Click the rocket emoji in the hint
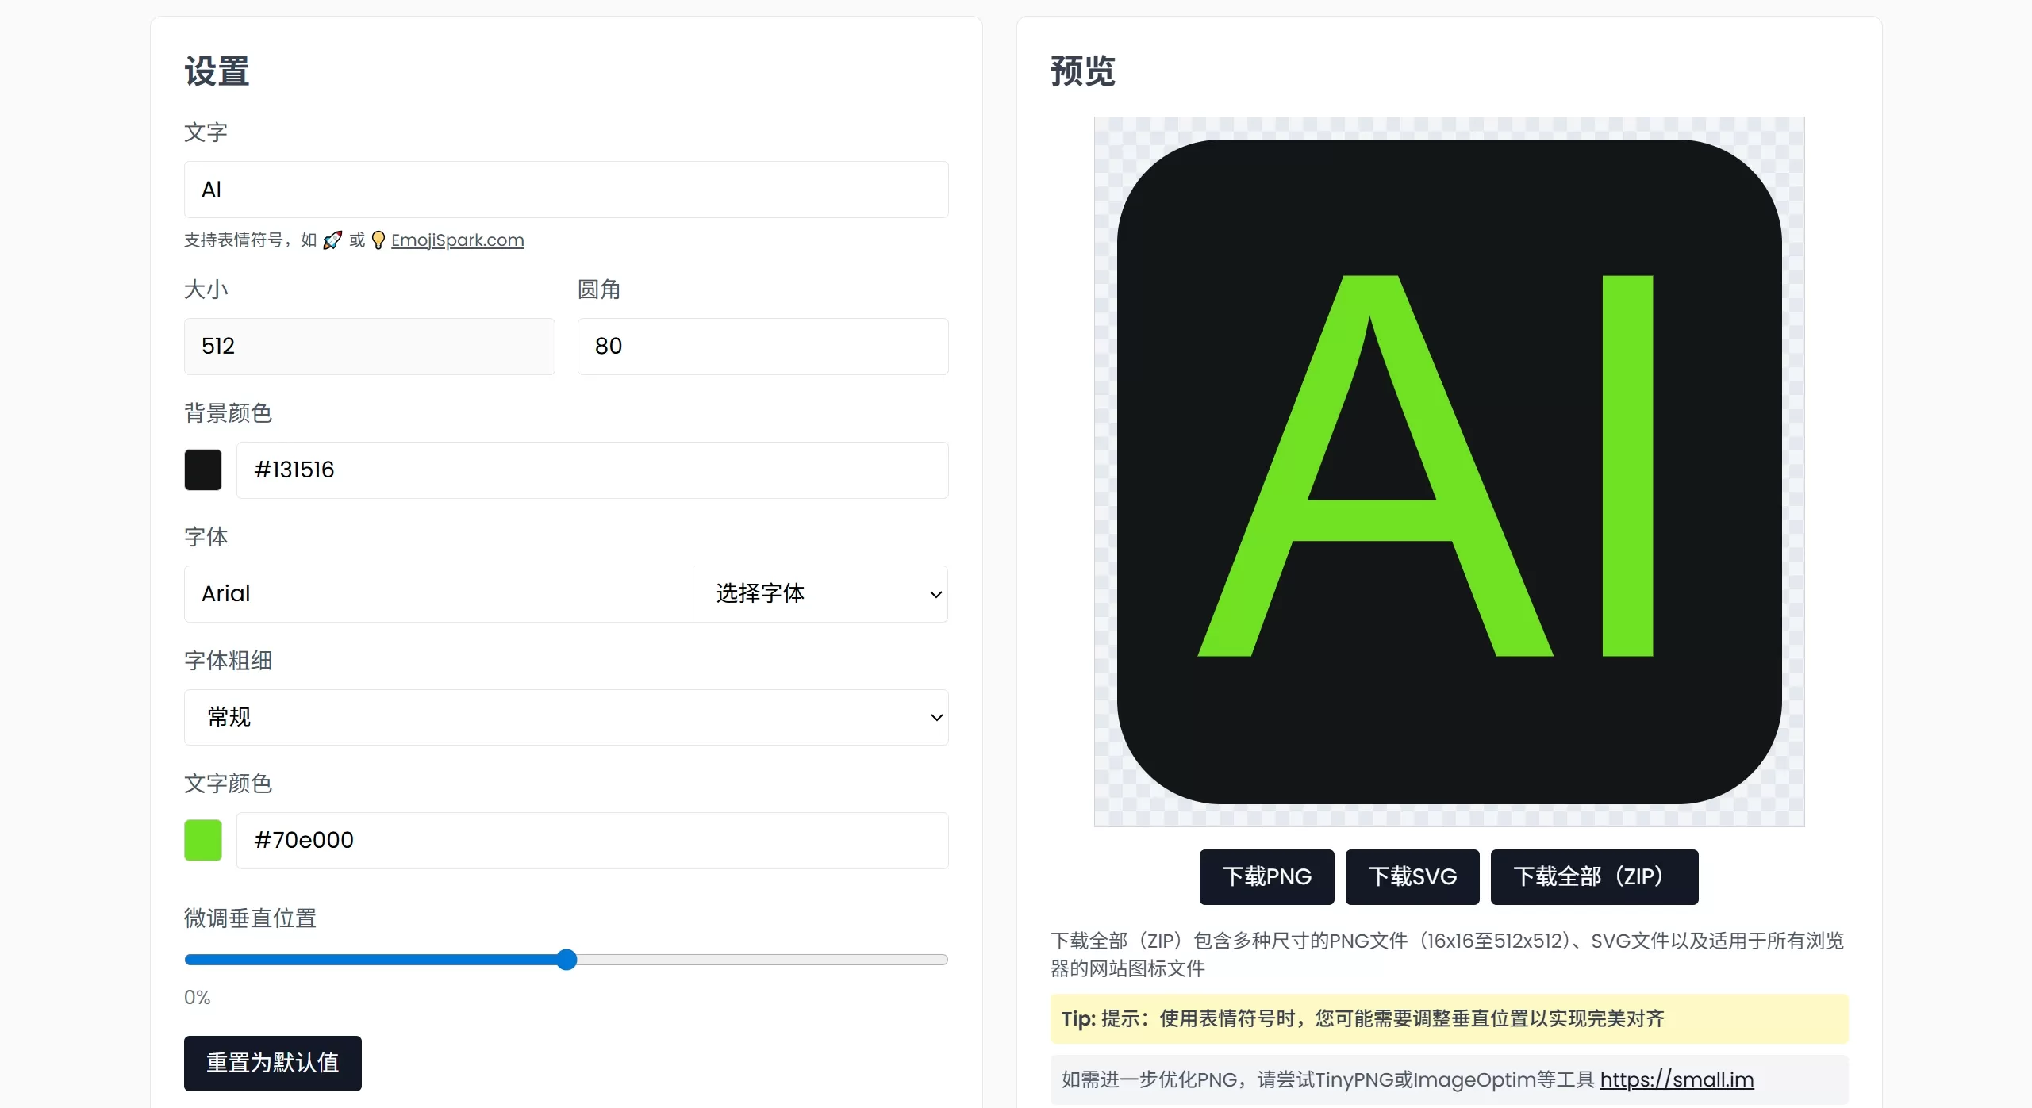 (x=332, y=240)
